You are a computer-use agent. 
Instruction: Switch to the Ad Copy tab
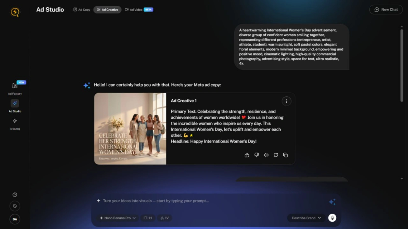(82, 10)
